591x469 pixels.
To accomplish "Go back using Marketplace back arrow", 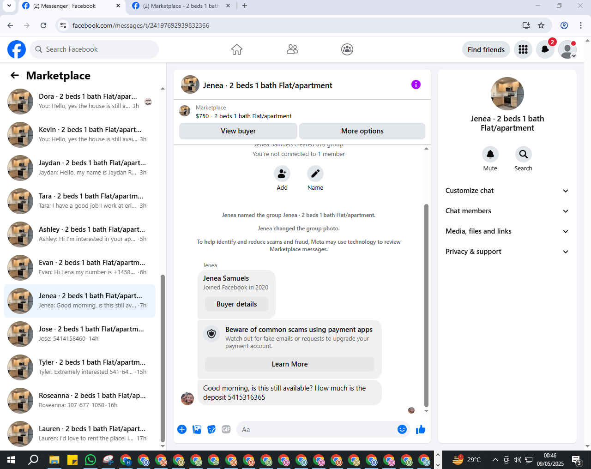I will coord(15,75).
